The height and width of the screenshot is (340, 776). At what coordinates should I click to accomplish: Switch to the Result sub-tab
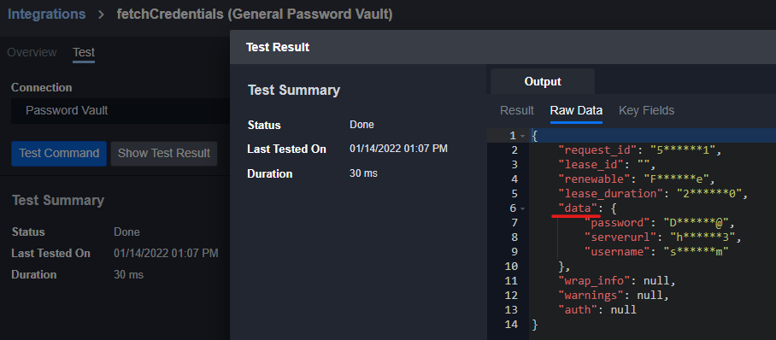click(x=517, y=110)
